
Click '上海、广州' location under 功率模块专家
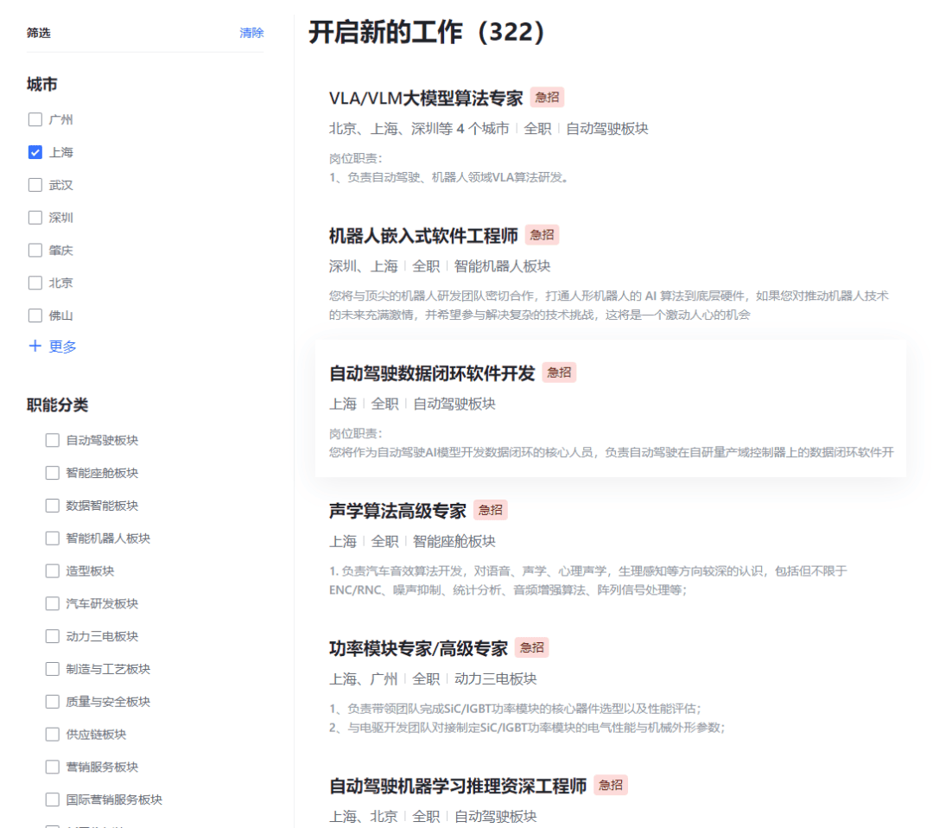click(x=363, y=678)
